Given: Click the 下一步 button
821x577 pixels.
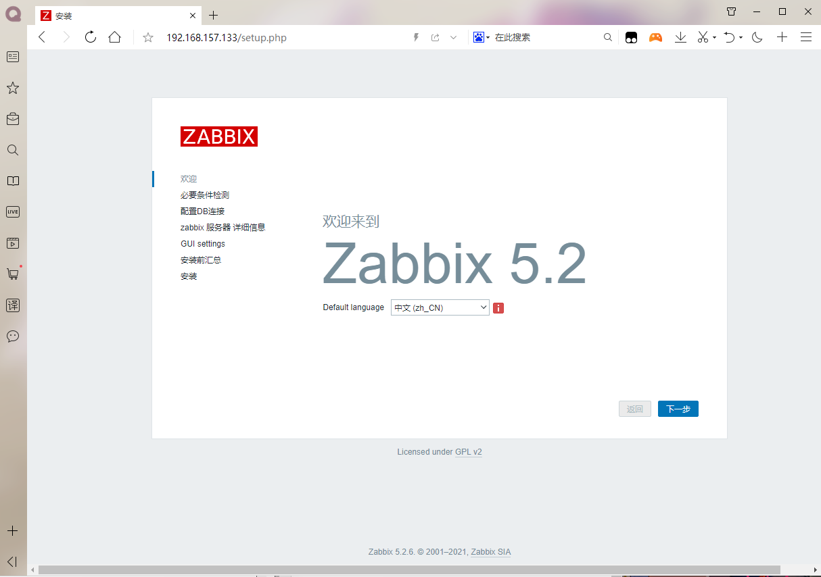Looking at the screenshot, I should click(x=678, y=409).
